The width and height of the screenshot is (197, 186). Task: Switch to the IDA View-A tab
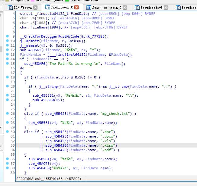(23, 8)
